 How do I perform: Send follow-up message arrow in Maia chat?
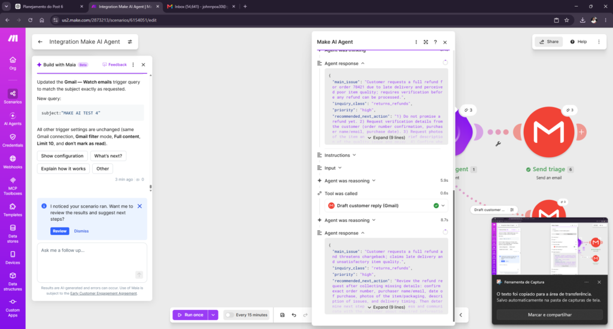point(139,275)
